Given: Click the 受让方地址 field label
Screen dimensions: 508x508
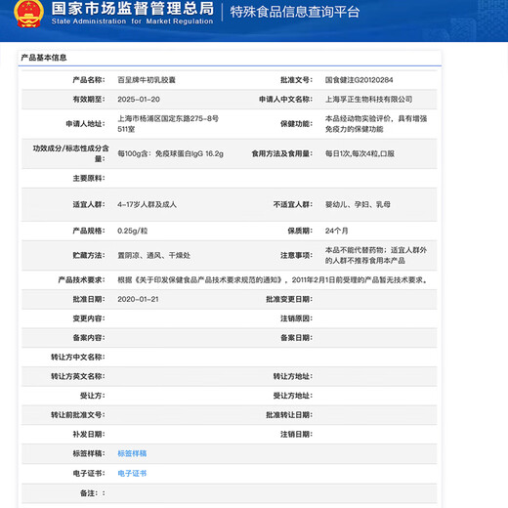Looking at the screenshot, I should (x=293, y=396).
